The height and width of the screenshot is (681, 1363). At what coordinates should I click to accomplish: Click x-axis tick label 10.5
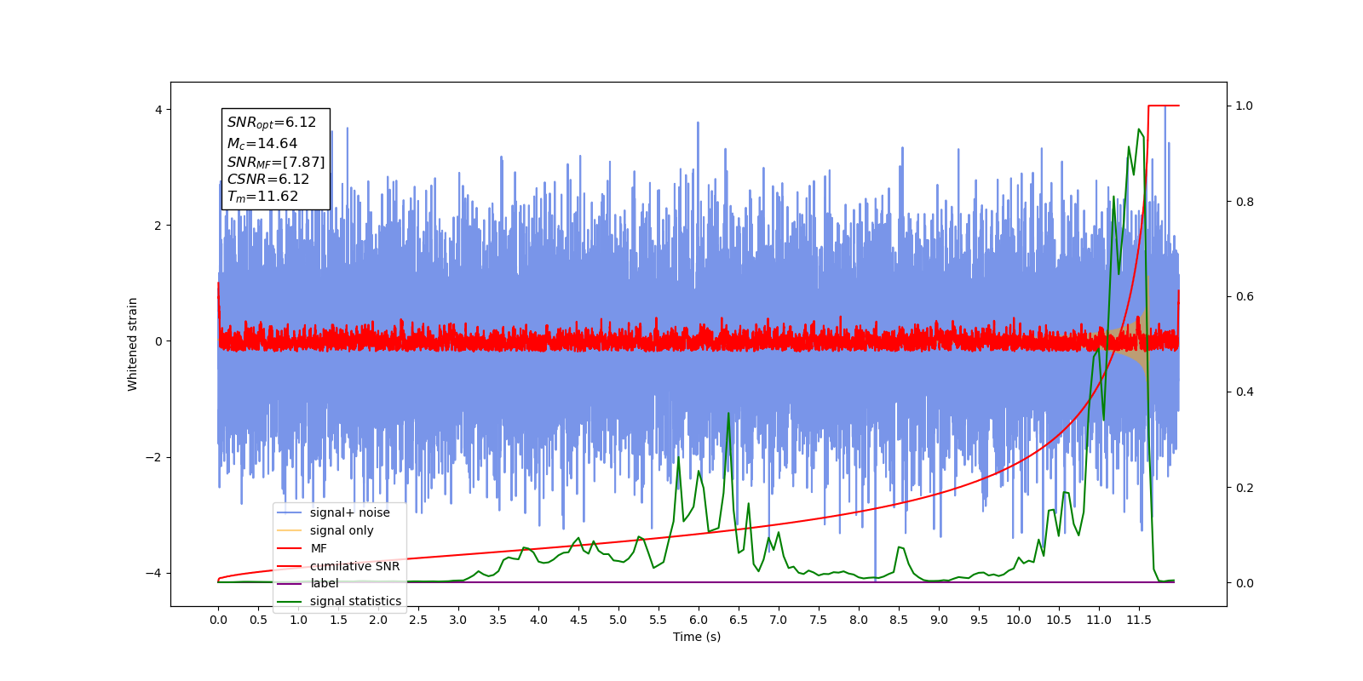(x=1059, y=620)
